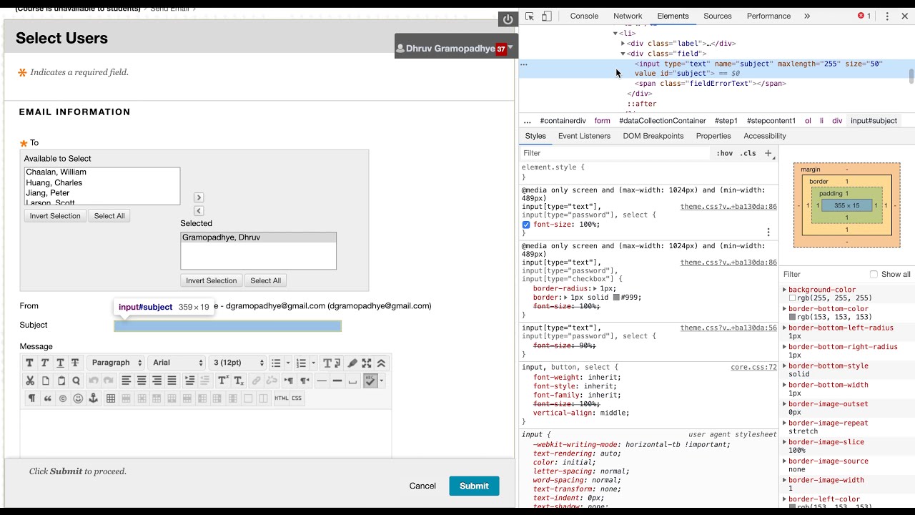The image size is (915, 515).
Task: Align message text to the left
Action: click(126, 381)
